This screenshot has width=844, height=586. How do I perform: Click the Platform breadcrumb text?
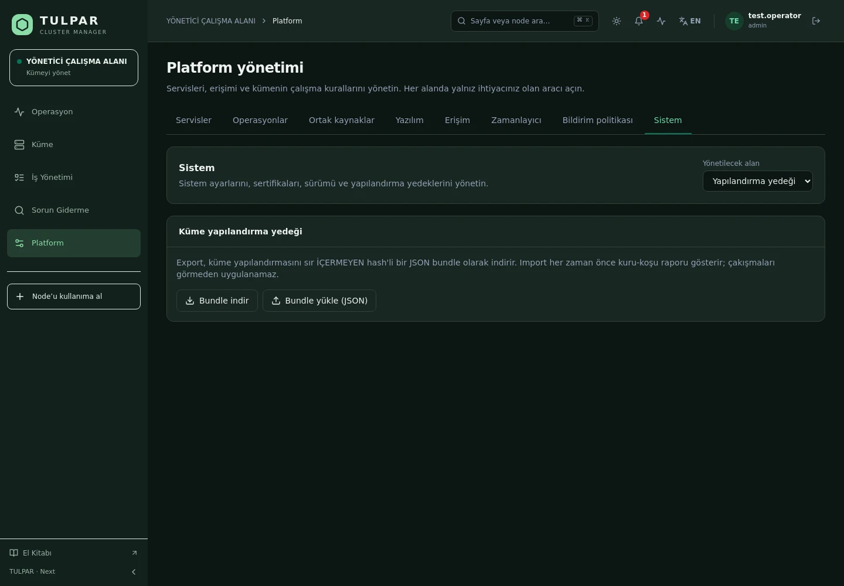coord(287,21)
